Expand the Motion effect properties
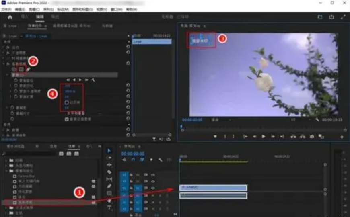The height and width of the screenshot is (217, 350). [x=3, y=47]
